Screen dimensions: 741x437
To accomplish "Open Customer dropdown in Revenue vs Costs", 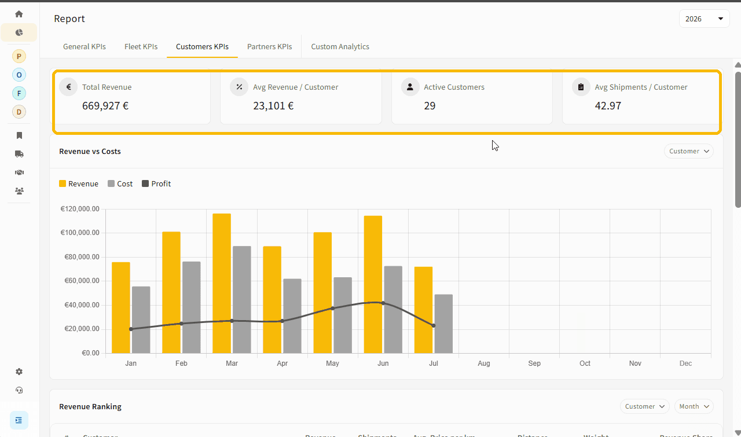I will [689, 151].
